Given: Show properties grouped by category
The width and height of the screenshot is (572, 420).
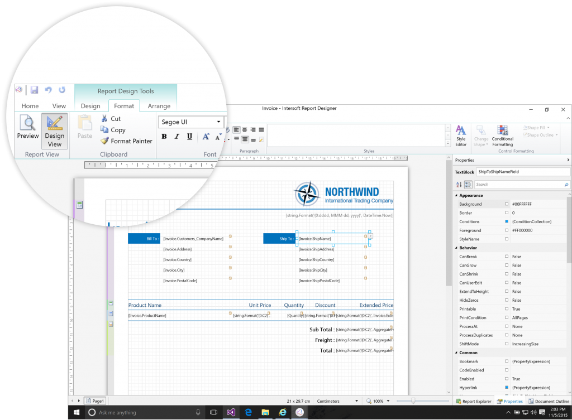Looking at the screenshot, I should (469, 185).
